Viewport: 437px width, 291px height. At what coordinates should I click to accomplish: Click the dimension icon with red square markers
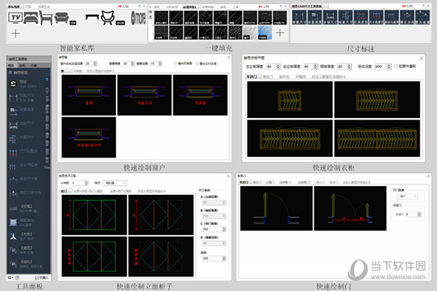pos(361,18)
